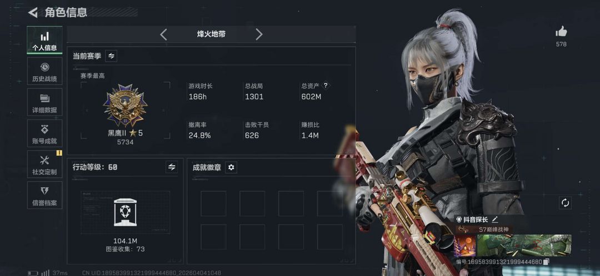Image resolution: width=600 pixels, height=276 pixels.
Task: Switch to next mode with right chevron
Action: [259, 34]
